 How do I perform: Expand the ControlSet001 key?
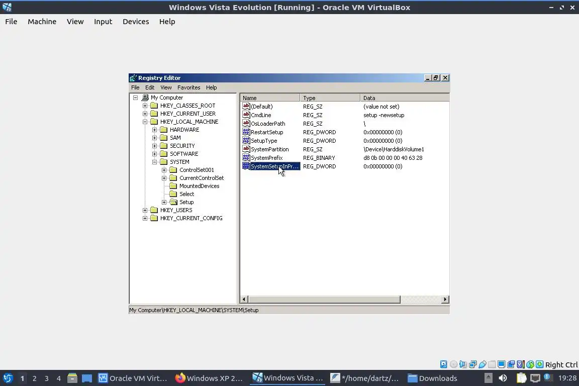(164, 170)
